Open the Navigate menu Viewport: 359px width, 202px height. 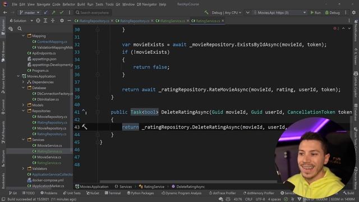tap(43, 4)
